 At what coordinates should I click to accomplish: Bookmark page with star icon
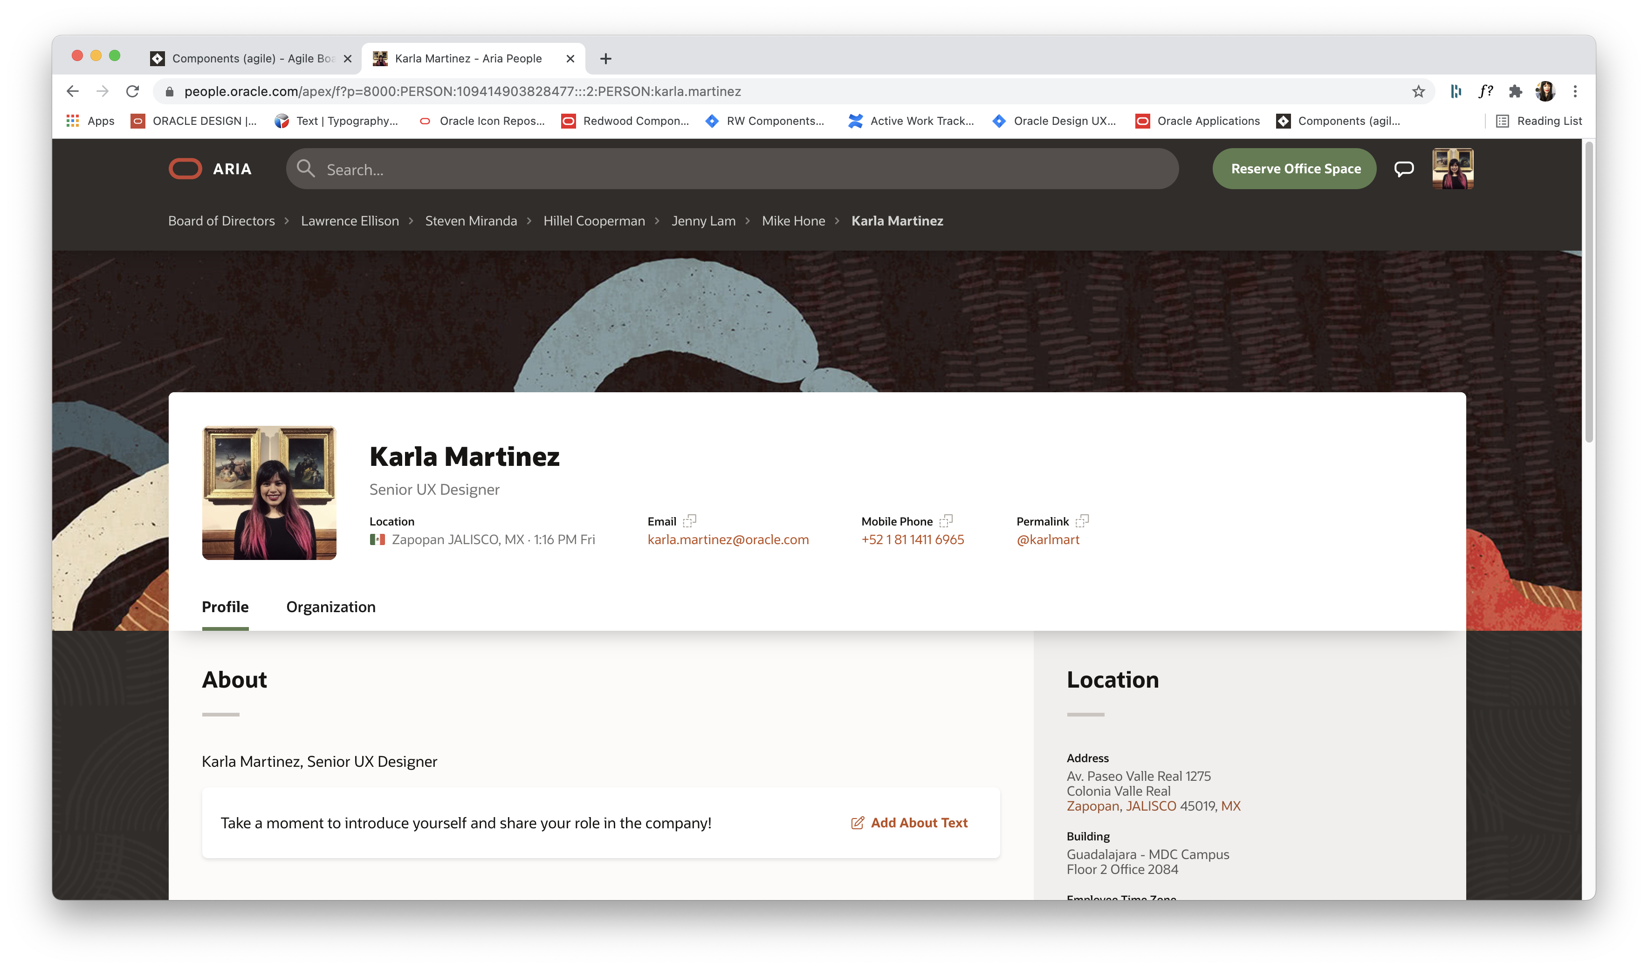[x=1418, y=91]
